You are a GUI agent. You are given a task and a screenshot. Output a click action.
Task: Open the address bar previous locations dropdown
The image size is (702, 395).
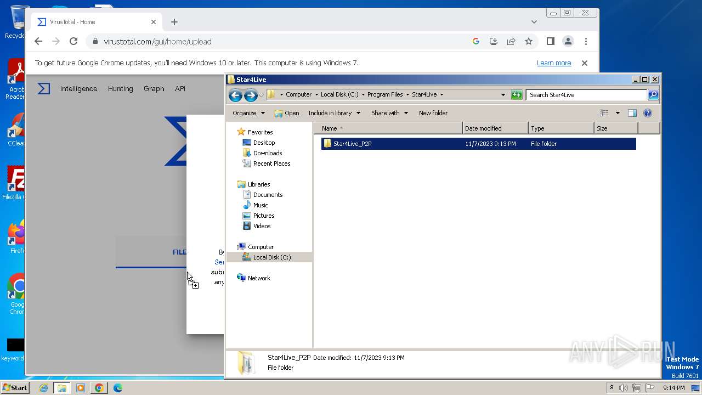click(x=503, y=95)
